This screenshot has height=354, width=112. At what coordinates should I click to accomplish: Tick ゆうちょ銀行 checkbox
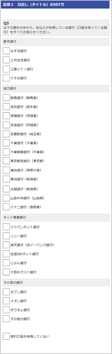[6, 310]
